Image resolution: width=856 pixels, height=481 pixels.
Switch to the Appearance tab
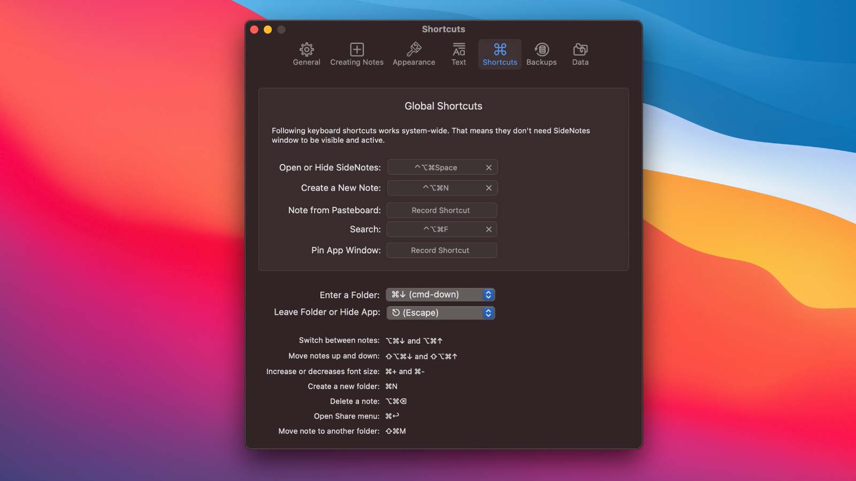point(414,54)
